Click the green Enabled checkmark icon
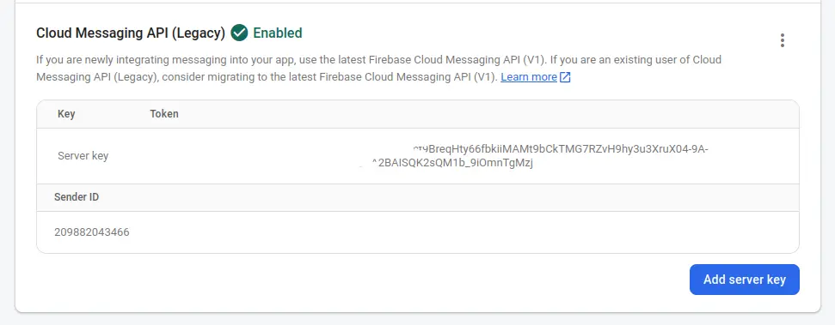 (x=239, y=33)
